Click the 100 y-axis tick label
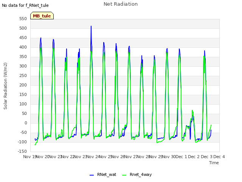 pos(23,104)
